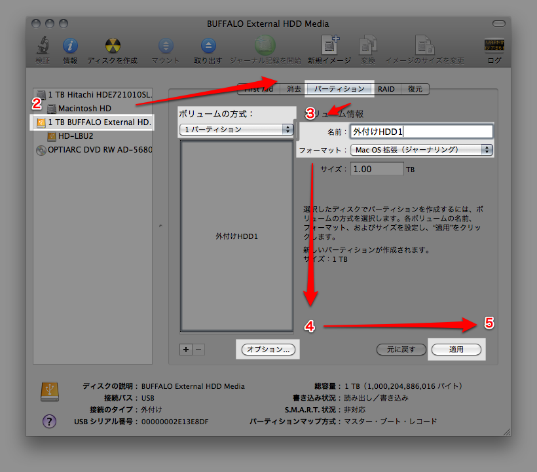Open the Format Mac OS 拡張 dropdown

[421, 149]
